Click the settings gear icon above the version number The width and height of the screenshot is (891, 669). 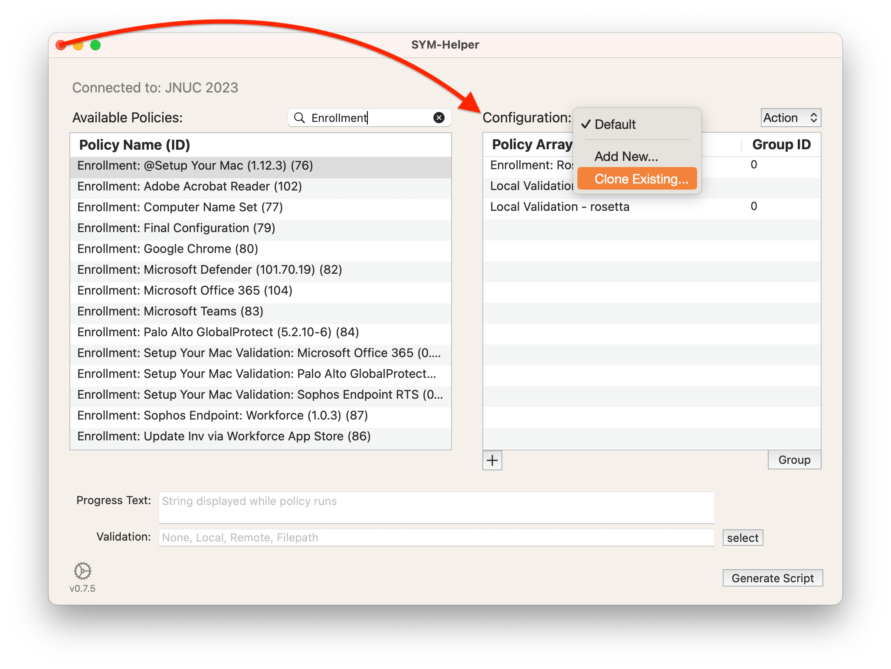click(x=82, y=571)
